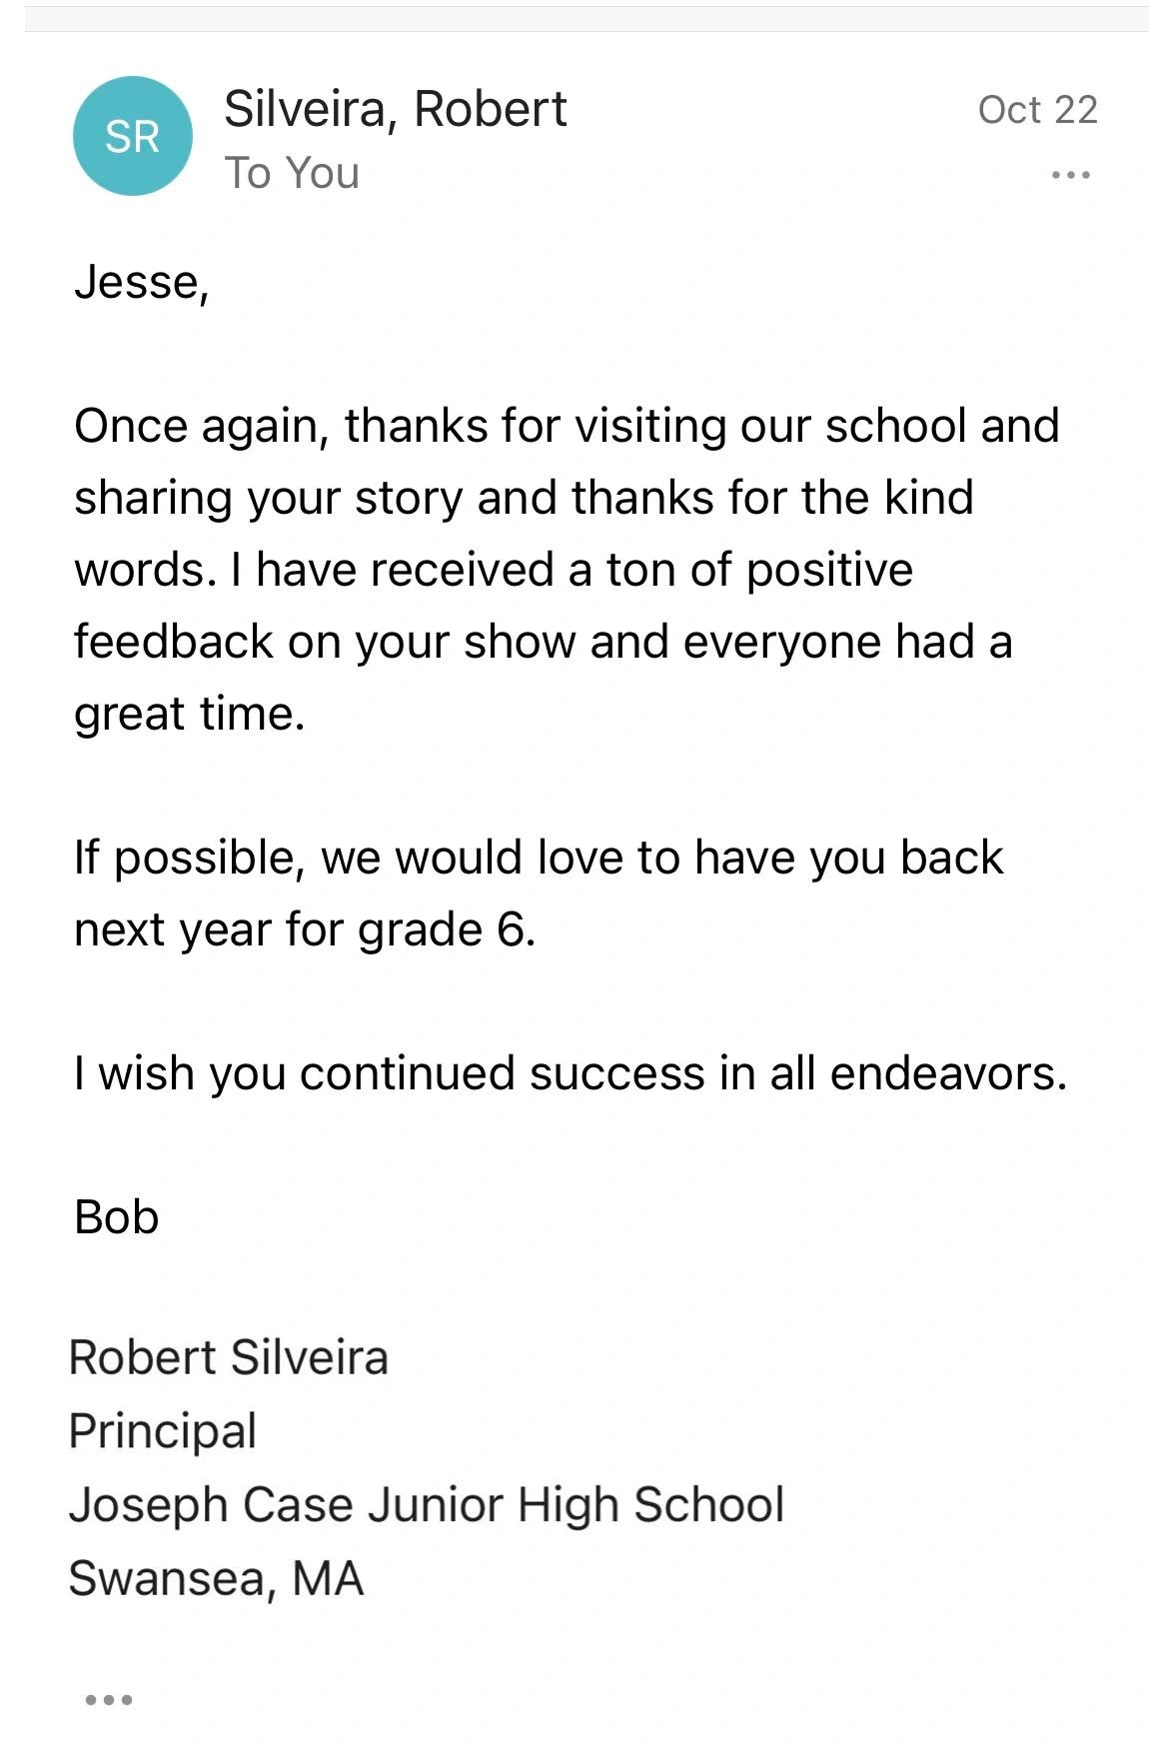This screenshot has width=1149, height=1756.
Task: Open more options menu beside the date
Action: (x=1070, y=175)
